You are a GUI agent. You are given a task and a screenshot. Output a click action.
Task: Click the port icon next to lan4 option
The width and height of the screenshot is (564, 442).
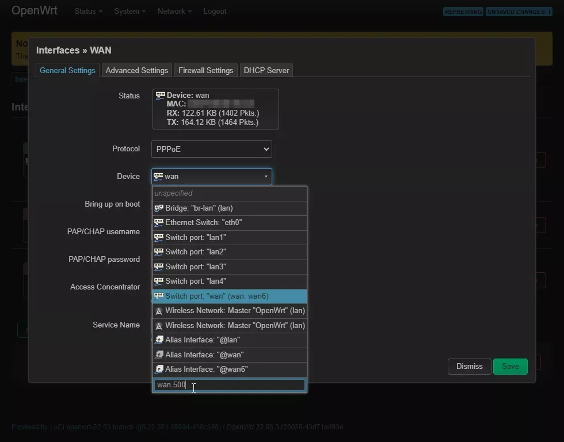(159, 281)
